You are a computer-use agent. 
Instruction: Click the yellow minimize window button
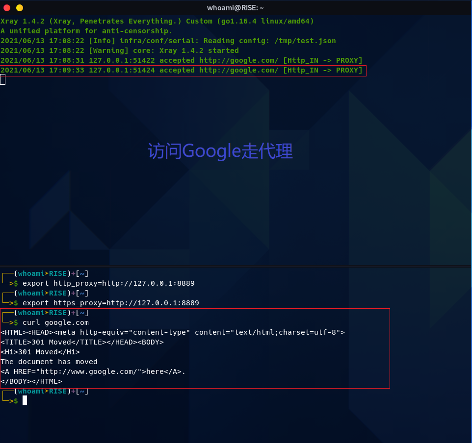coord(20,8)
